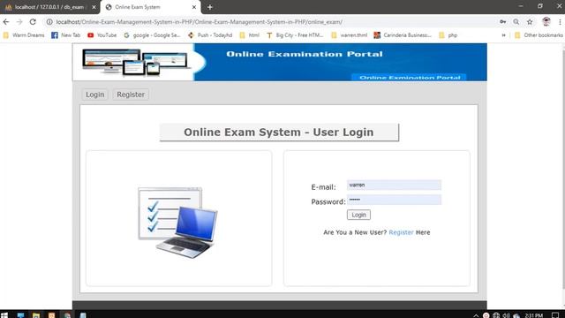Image resolution: width=565 pixels, height=318 pixels.
Task: Open the google - Google Search bookmark
Action: (x=152, y=35)
